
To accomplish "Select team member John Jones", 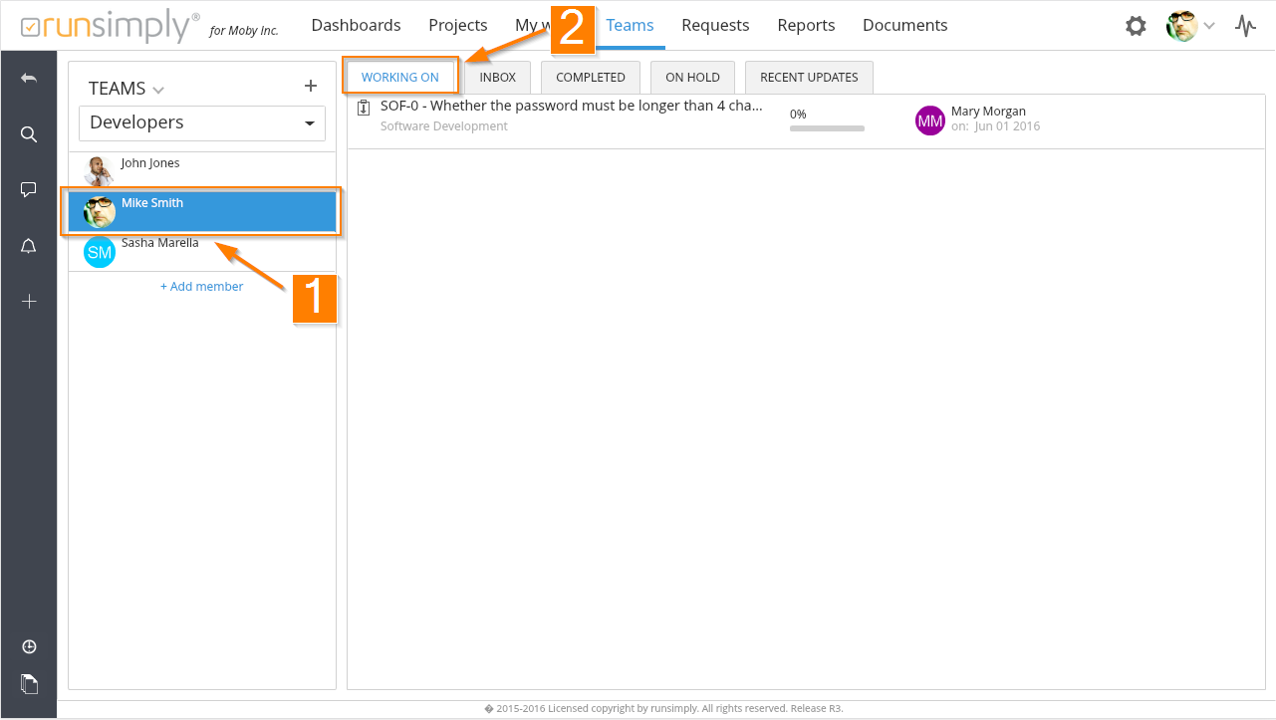I will click(149, 163).
